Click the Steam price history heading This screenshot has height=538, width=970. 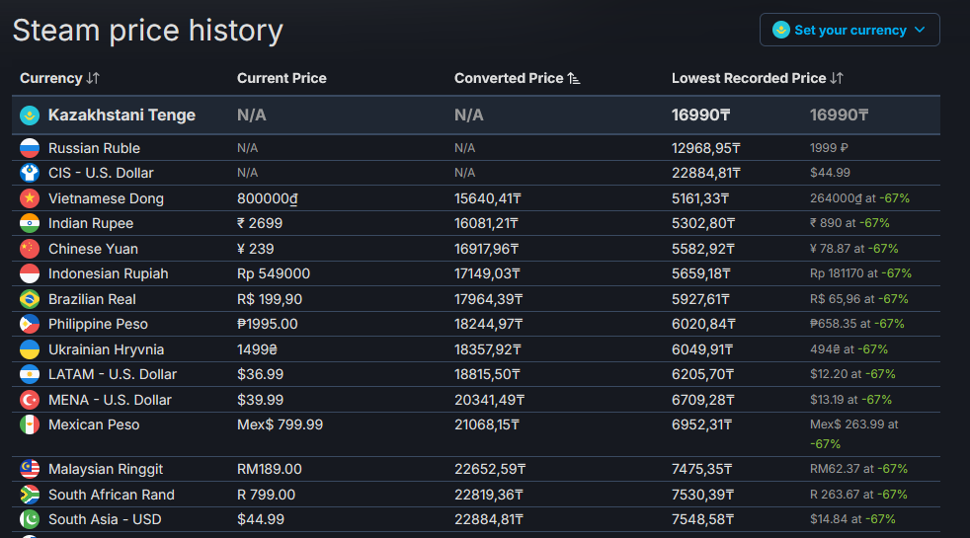click(x=148, y=31)
